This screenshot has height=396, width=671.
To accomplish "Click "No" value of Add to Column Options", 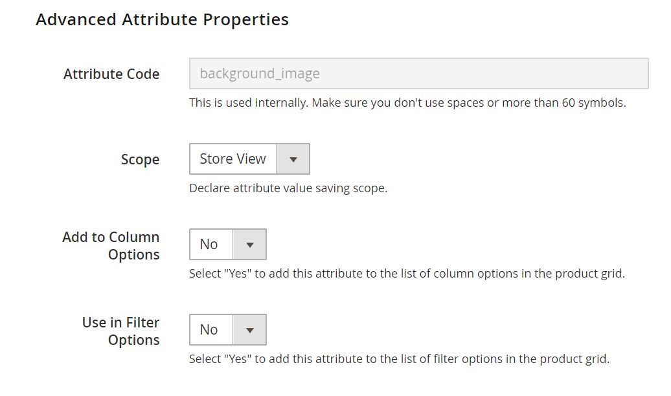I will click(209, 245).
